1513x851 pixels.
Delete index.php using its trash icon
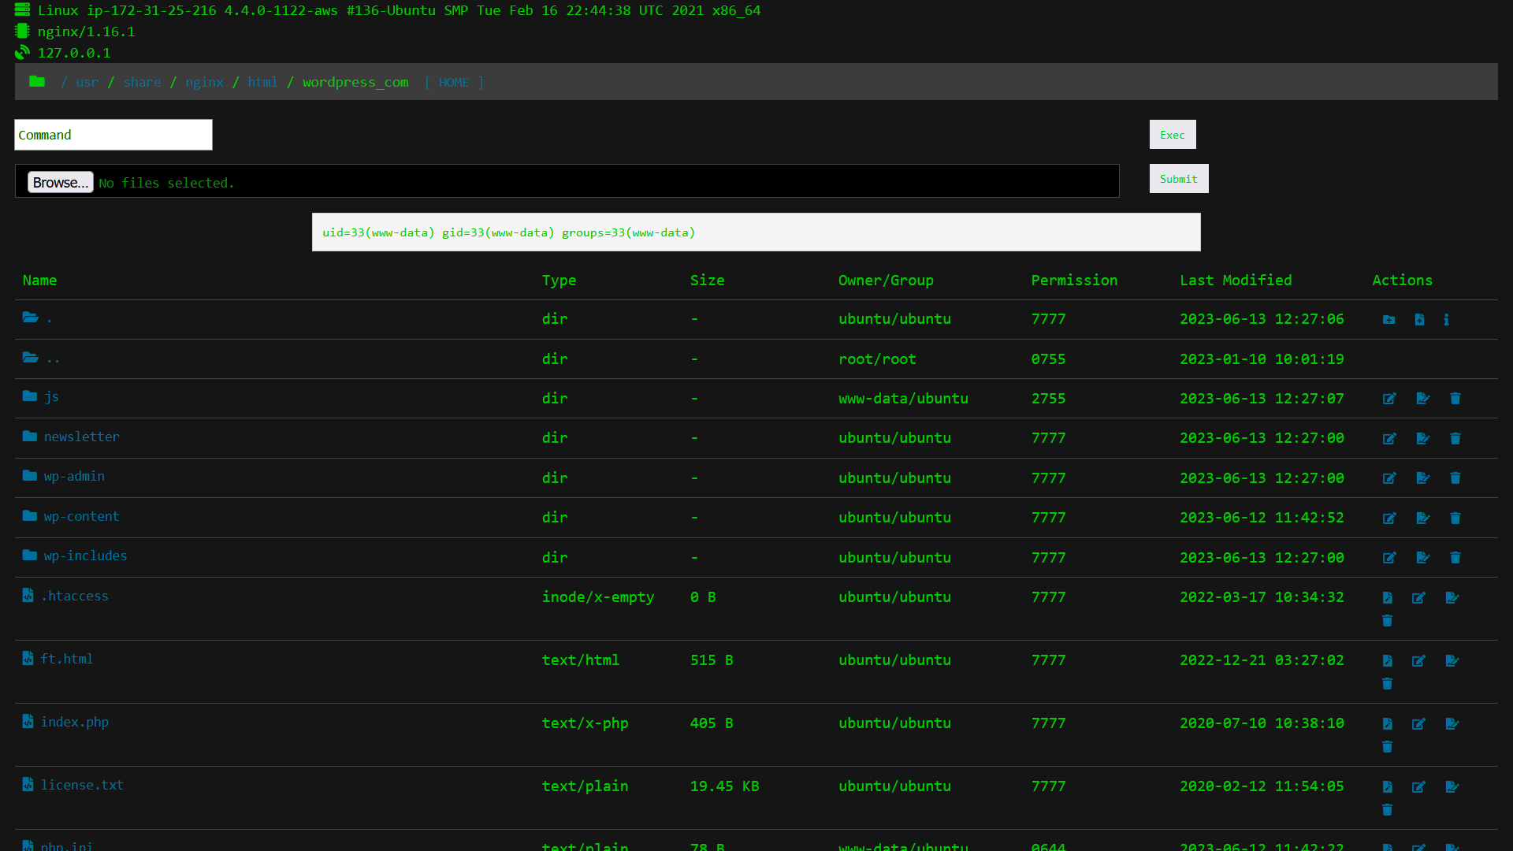pos(1387,747)
